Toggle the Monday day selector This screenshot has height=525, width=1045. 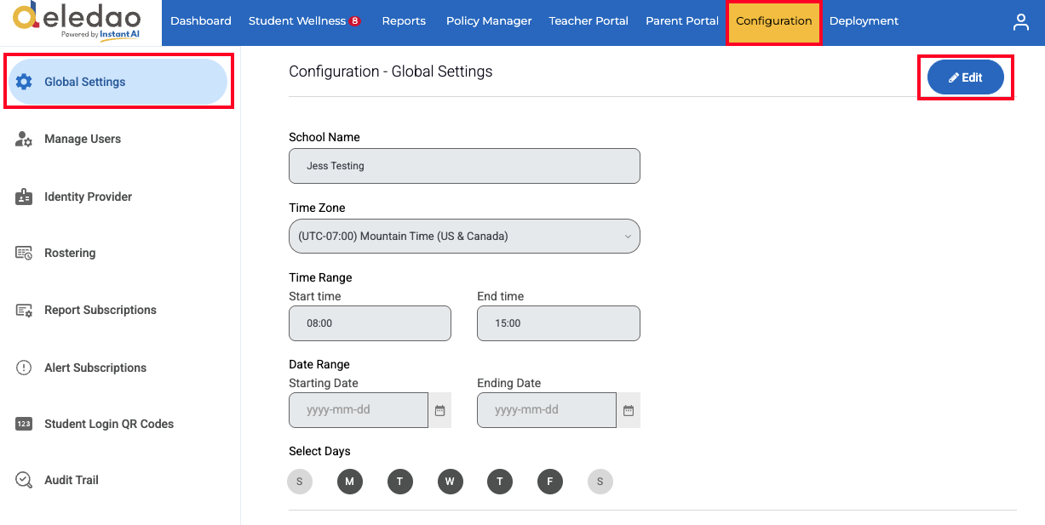(x=350, y=482)
